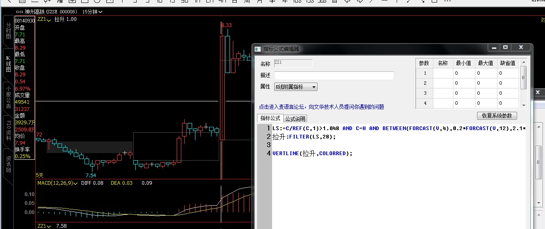
Task: Switch to the 公式说明 tab
Action: pyautogui.click(x=295, y=119)
